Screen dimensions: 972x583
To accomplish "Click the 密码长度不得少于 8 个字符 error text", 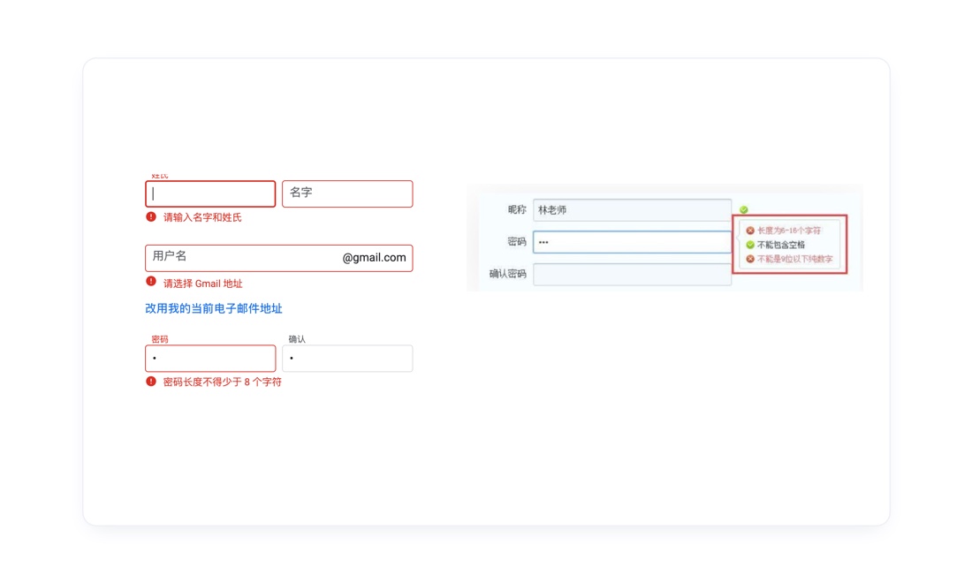I will click(x=223, y=382).
